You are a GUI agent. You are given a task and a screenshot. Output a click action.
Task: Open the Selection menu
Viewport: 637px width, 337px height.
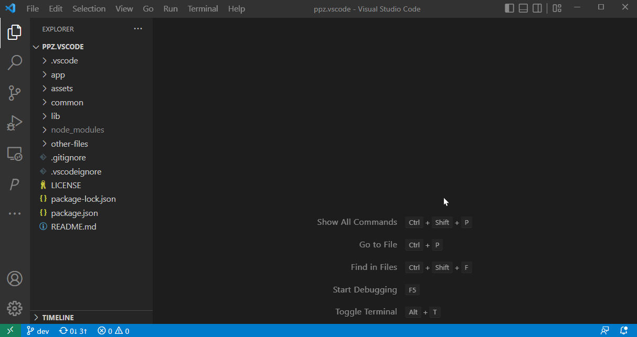pyautogui.click(x=89, y=9)
